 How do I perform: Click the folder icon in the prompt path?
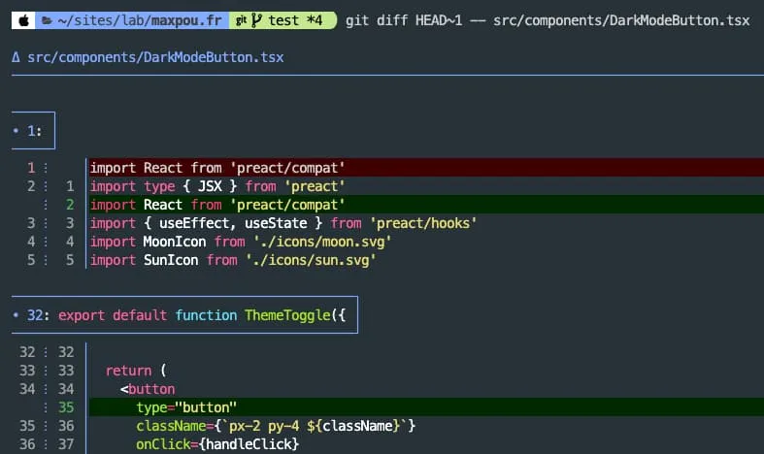pos(48,20)
